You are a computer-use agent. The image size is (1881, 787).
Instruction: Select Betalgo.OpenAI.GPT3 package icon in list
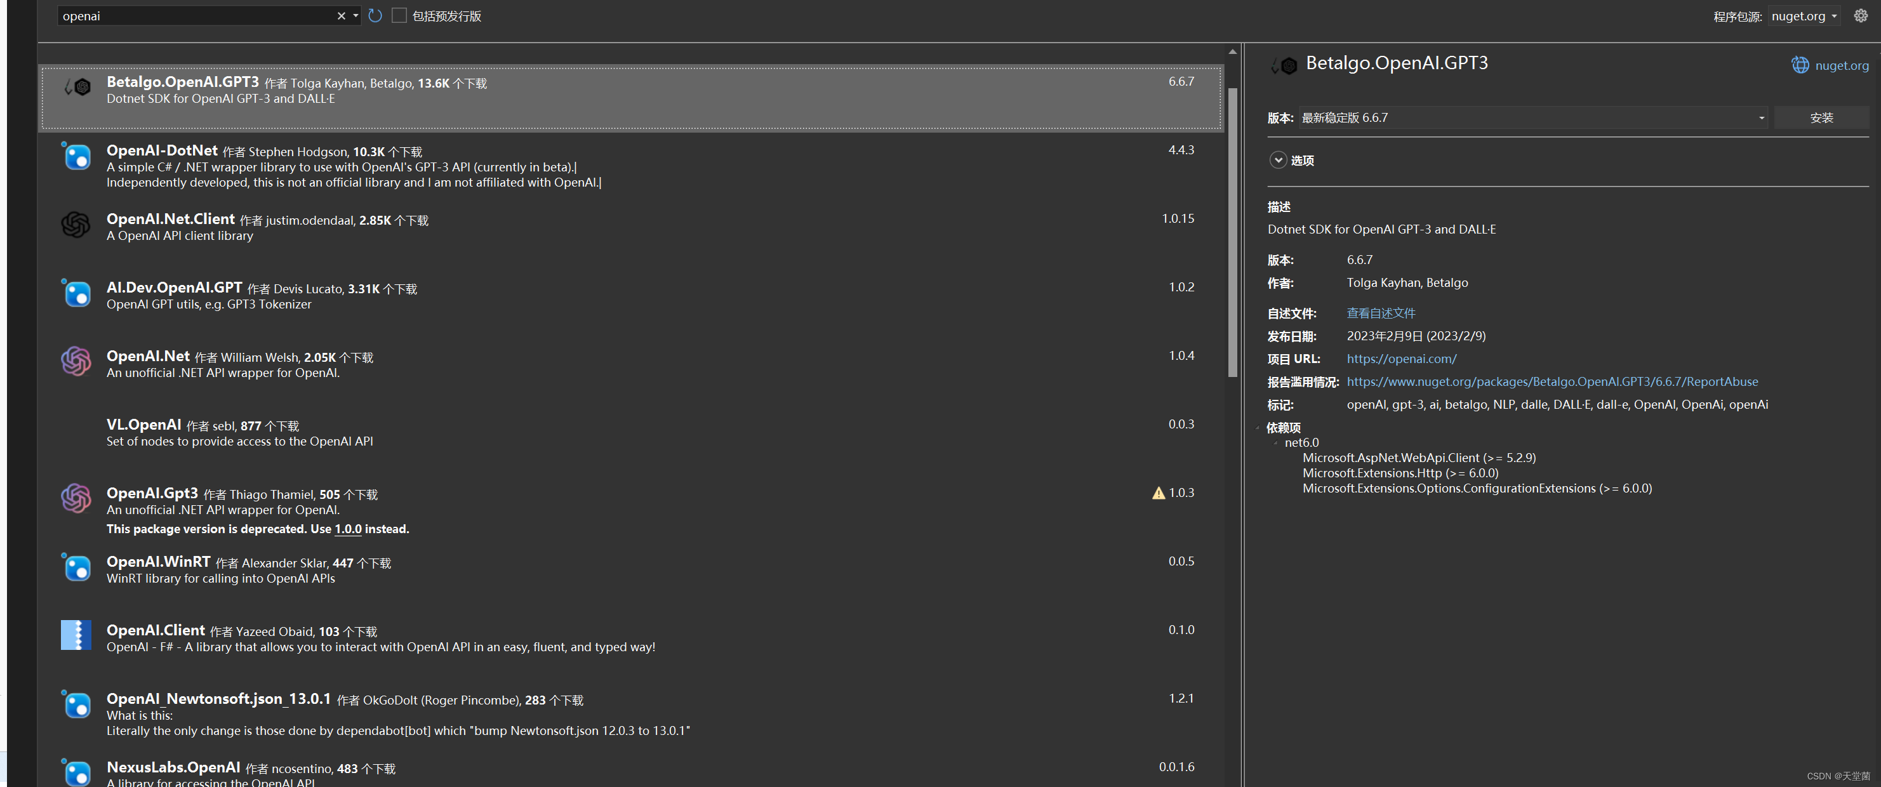tap(77, 88)
